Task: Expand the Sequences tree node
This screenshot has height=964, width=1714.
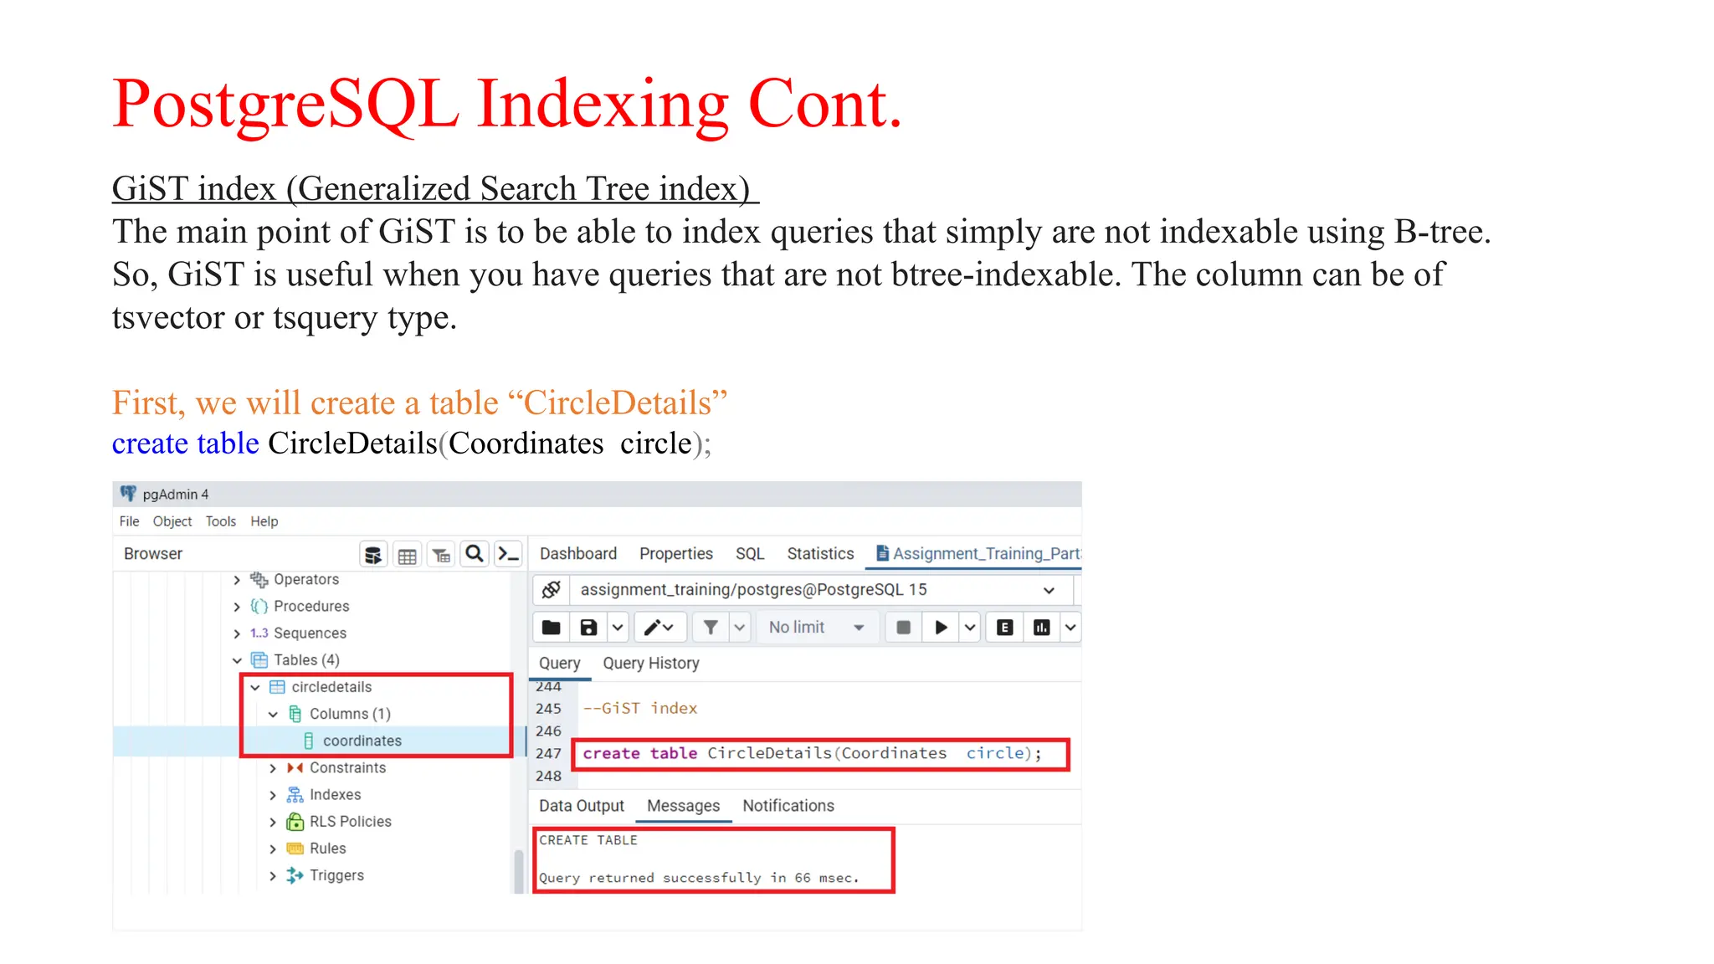Action: pyautogui.click(x=237, y=633)
